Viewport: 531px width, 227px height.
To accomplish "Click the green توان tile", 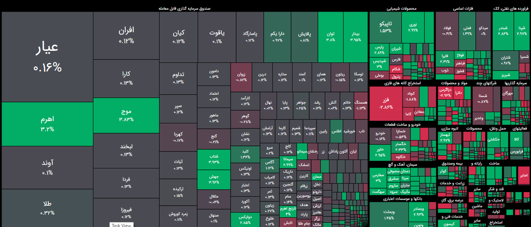I will tap(331, 36).
